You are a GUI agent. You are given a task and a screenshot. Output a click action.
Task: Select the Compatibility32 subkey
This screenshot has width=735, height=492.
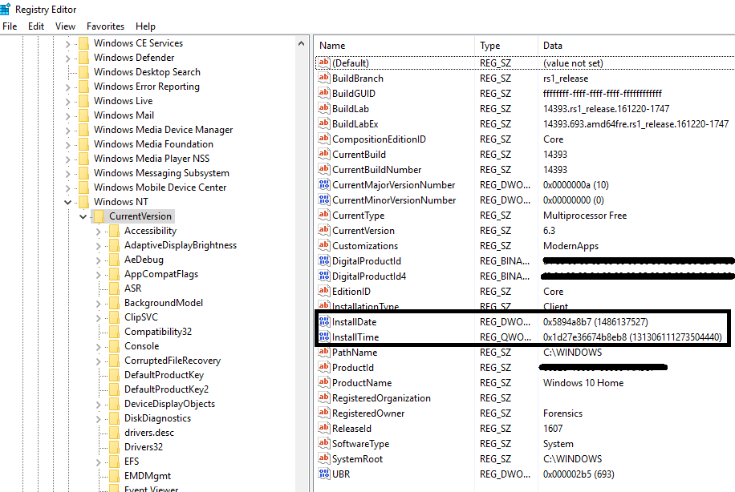coord(158,332)
